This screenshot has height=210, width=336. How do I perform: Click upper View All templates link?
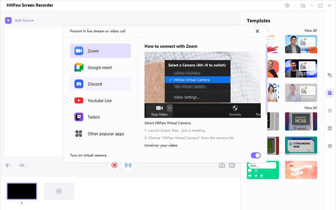coord(310,30)
